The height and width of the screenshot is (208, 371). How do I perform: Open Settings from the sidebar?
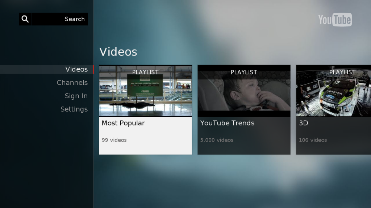74,109
